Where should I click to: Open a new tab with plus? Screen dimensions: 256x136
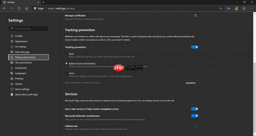point(44,2)
